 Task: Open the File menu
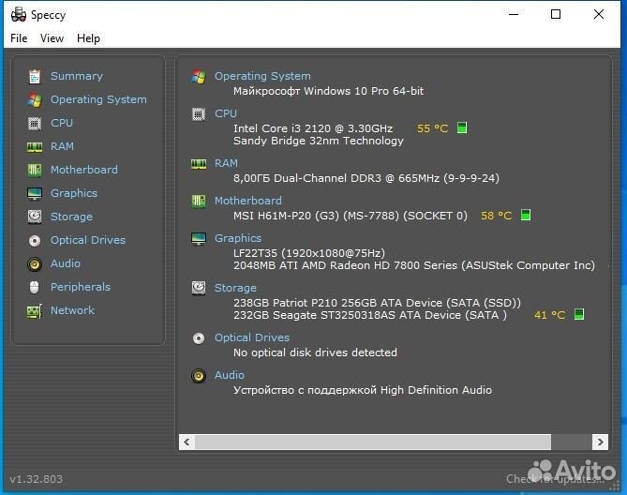[x=19, y=38]
